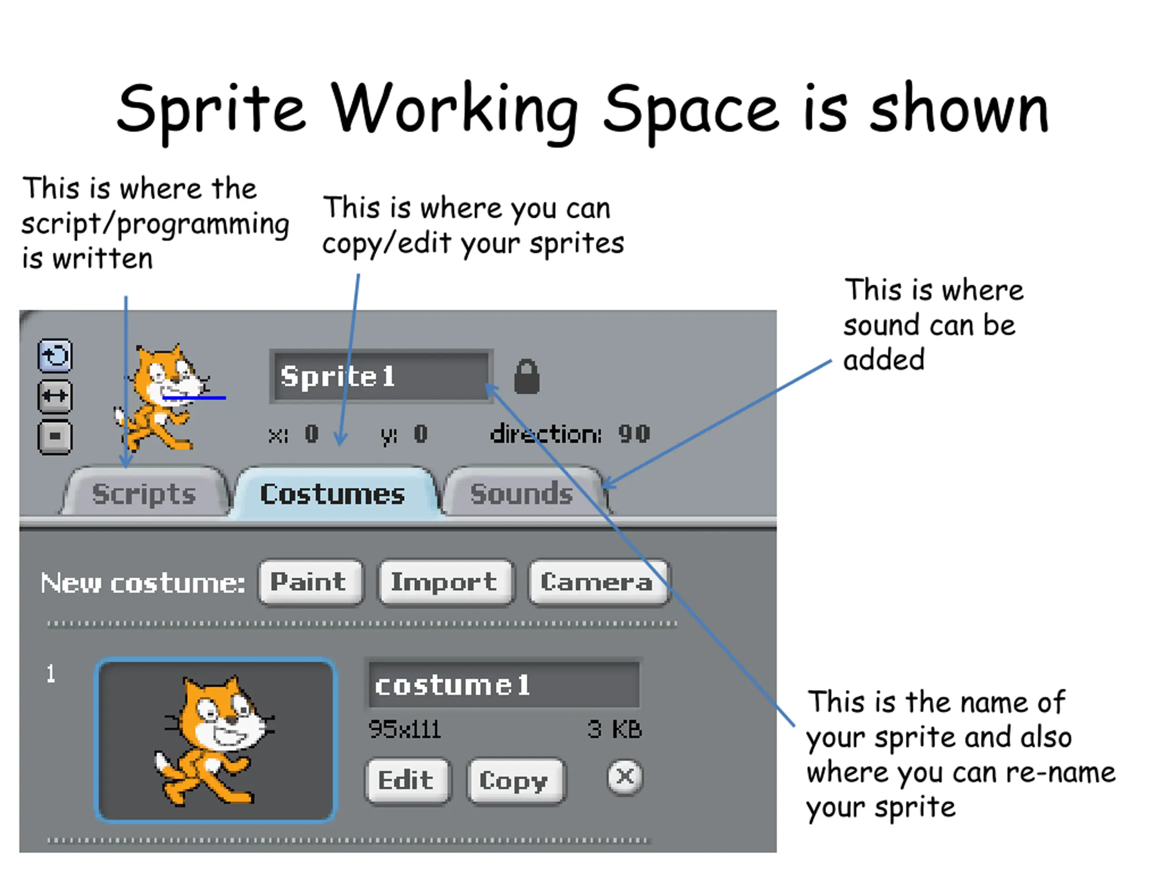Select the can-rotate rotation style button
The image size is (1163, 872).
pos(55,356)
